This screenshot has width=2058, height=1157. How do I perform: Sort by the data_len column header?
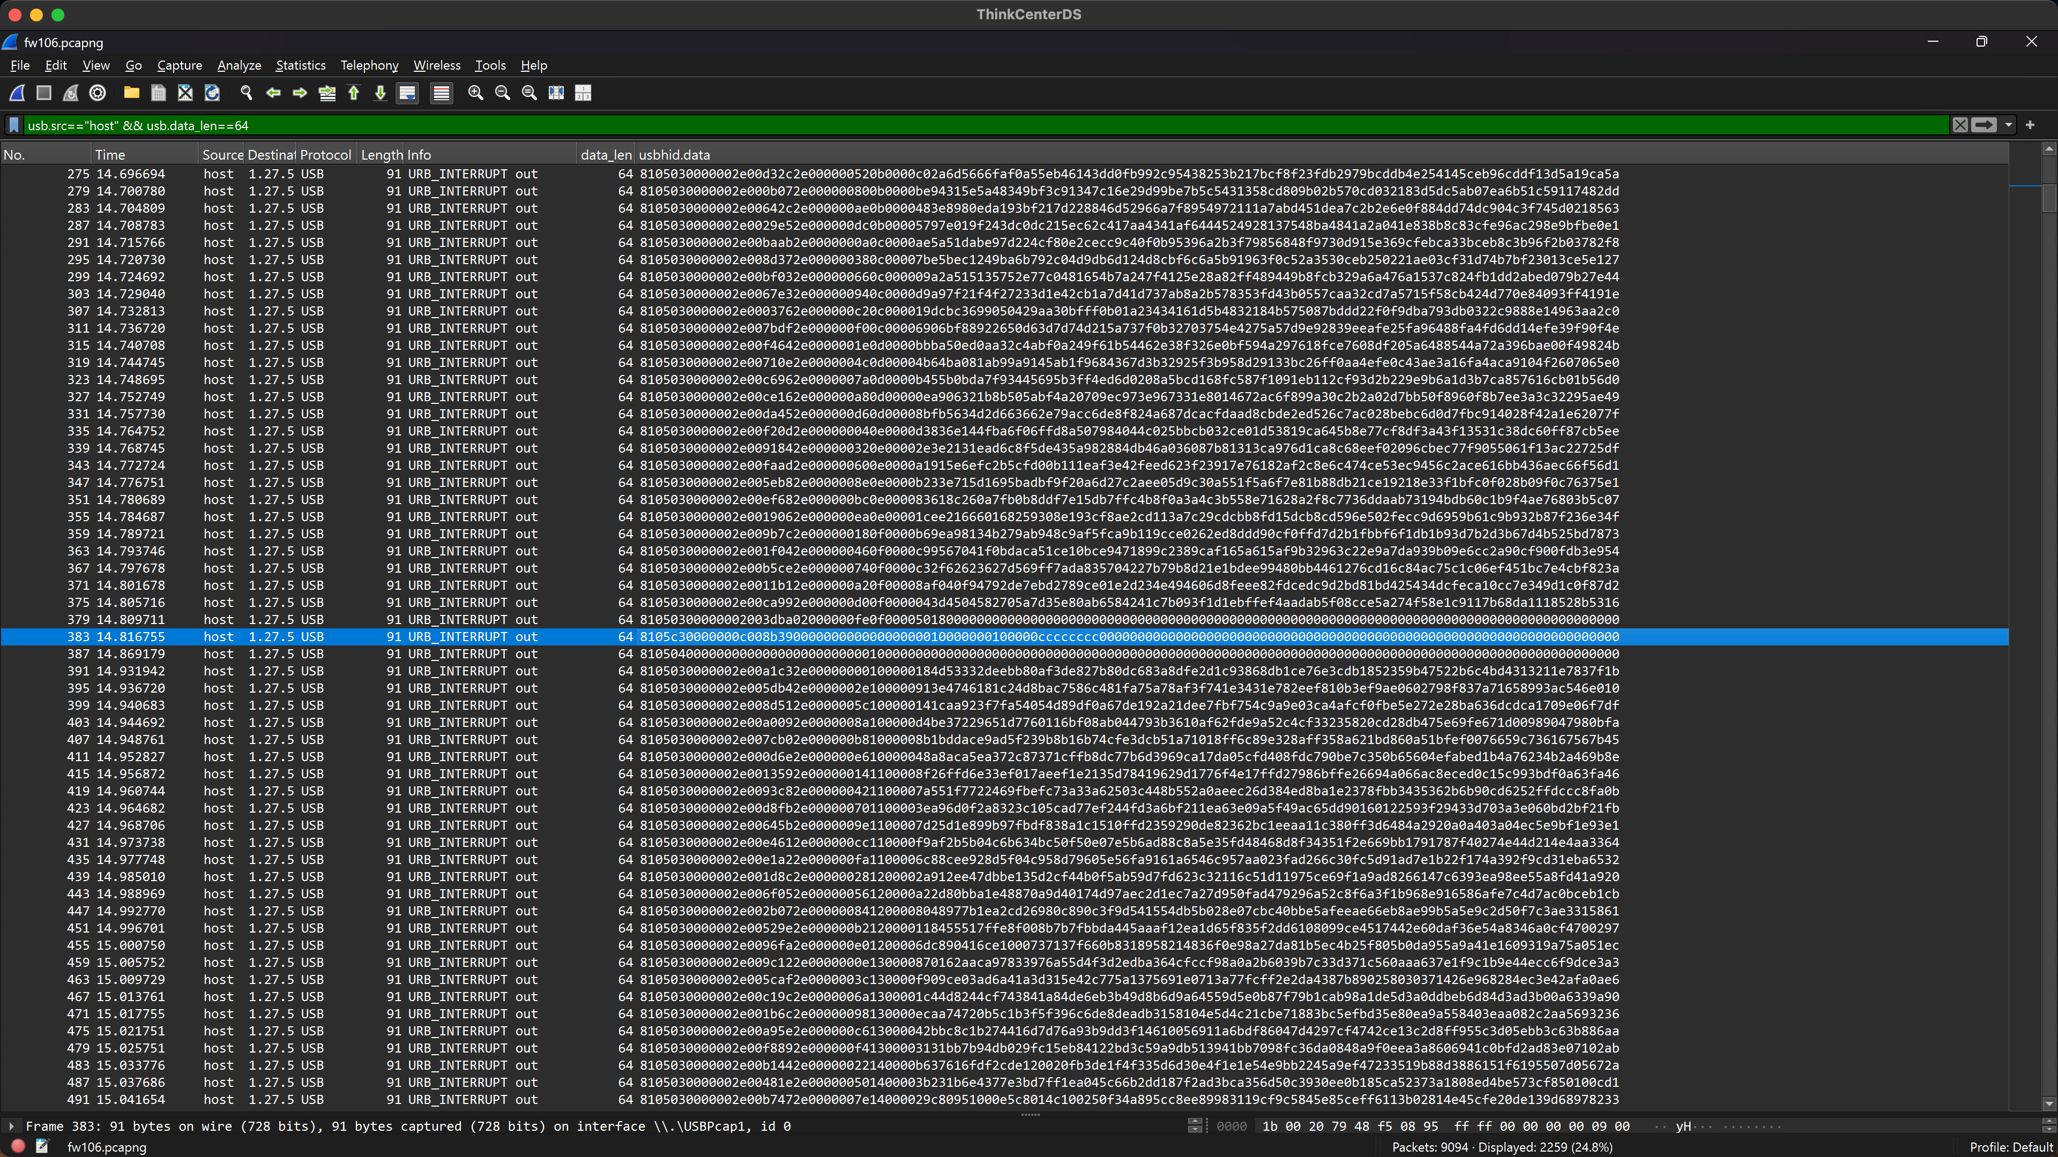point(606,155)
